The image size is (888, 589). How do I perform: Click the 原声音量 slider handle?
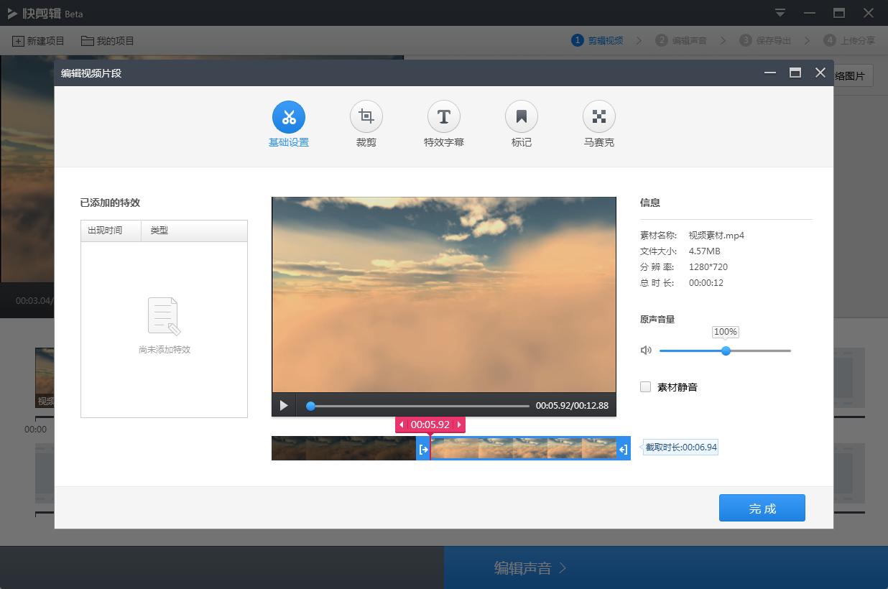click(726, 351)
